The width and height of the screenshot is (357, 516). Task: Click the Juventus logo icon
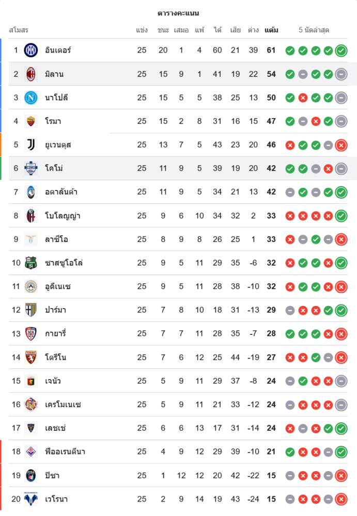(x=31, y=144)
